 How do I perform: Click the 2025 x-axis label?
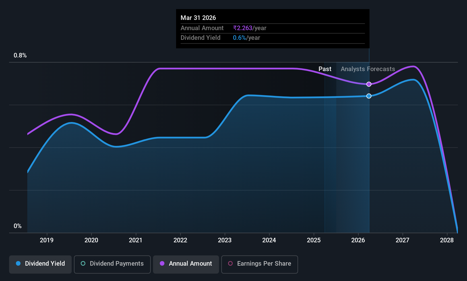pos(314,240)
